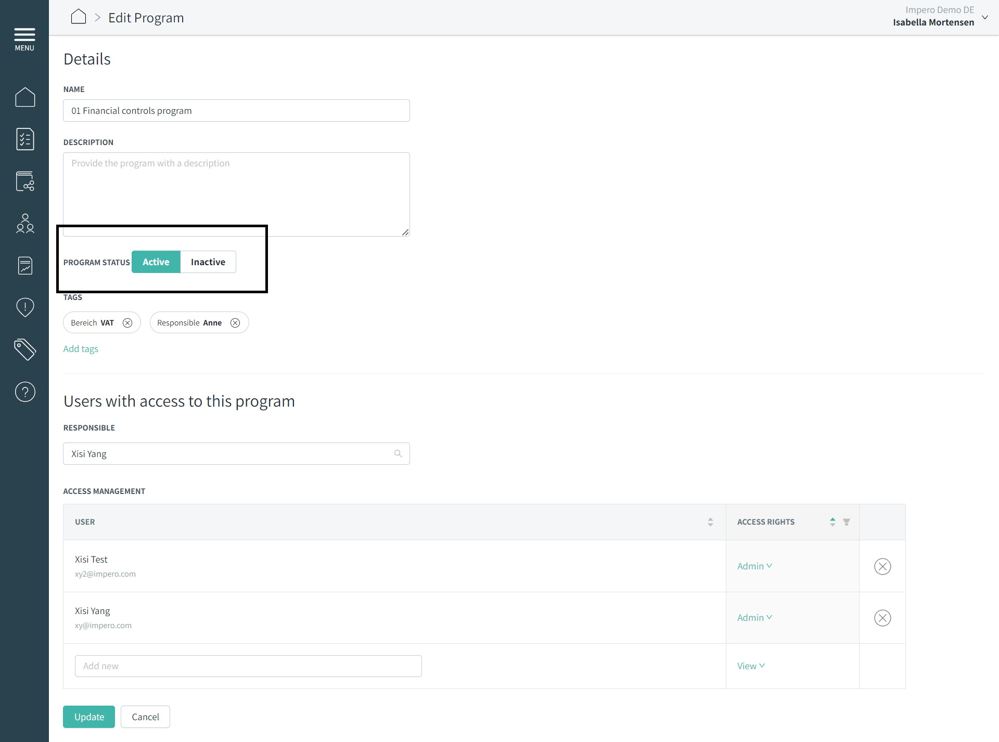The image size is (999, 742).
Task: Remove the Responsible Anne tag
Action: pyautogui.click(x=235, y=323)
